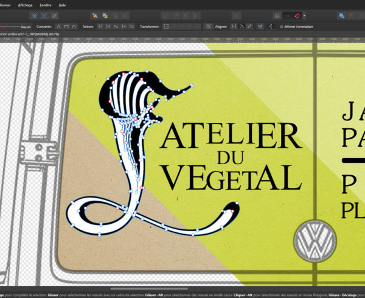Click the Smooth Curve action icon
The width and height of the screenshot is (365, 298).
116,27
